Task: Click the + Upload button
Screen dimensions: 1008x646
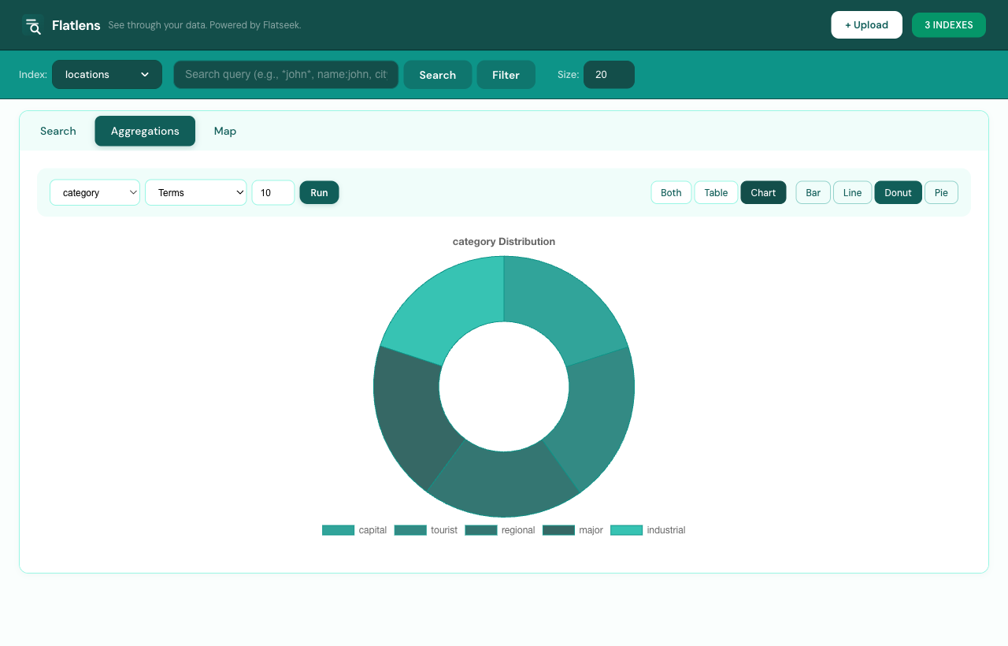Action: coord(866,24)
